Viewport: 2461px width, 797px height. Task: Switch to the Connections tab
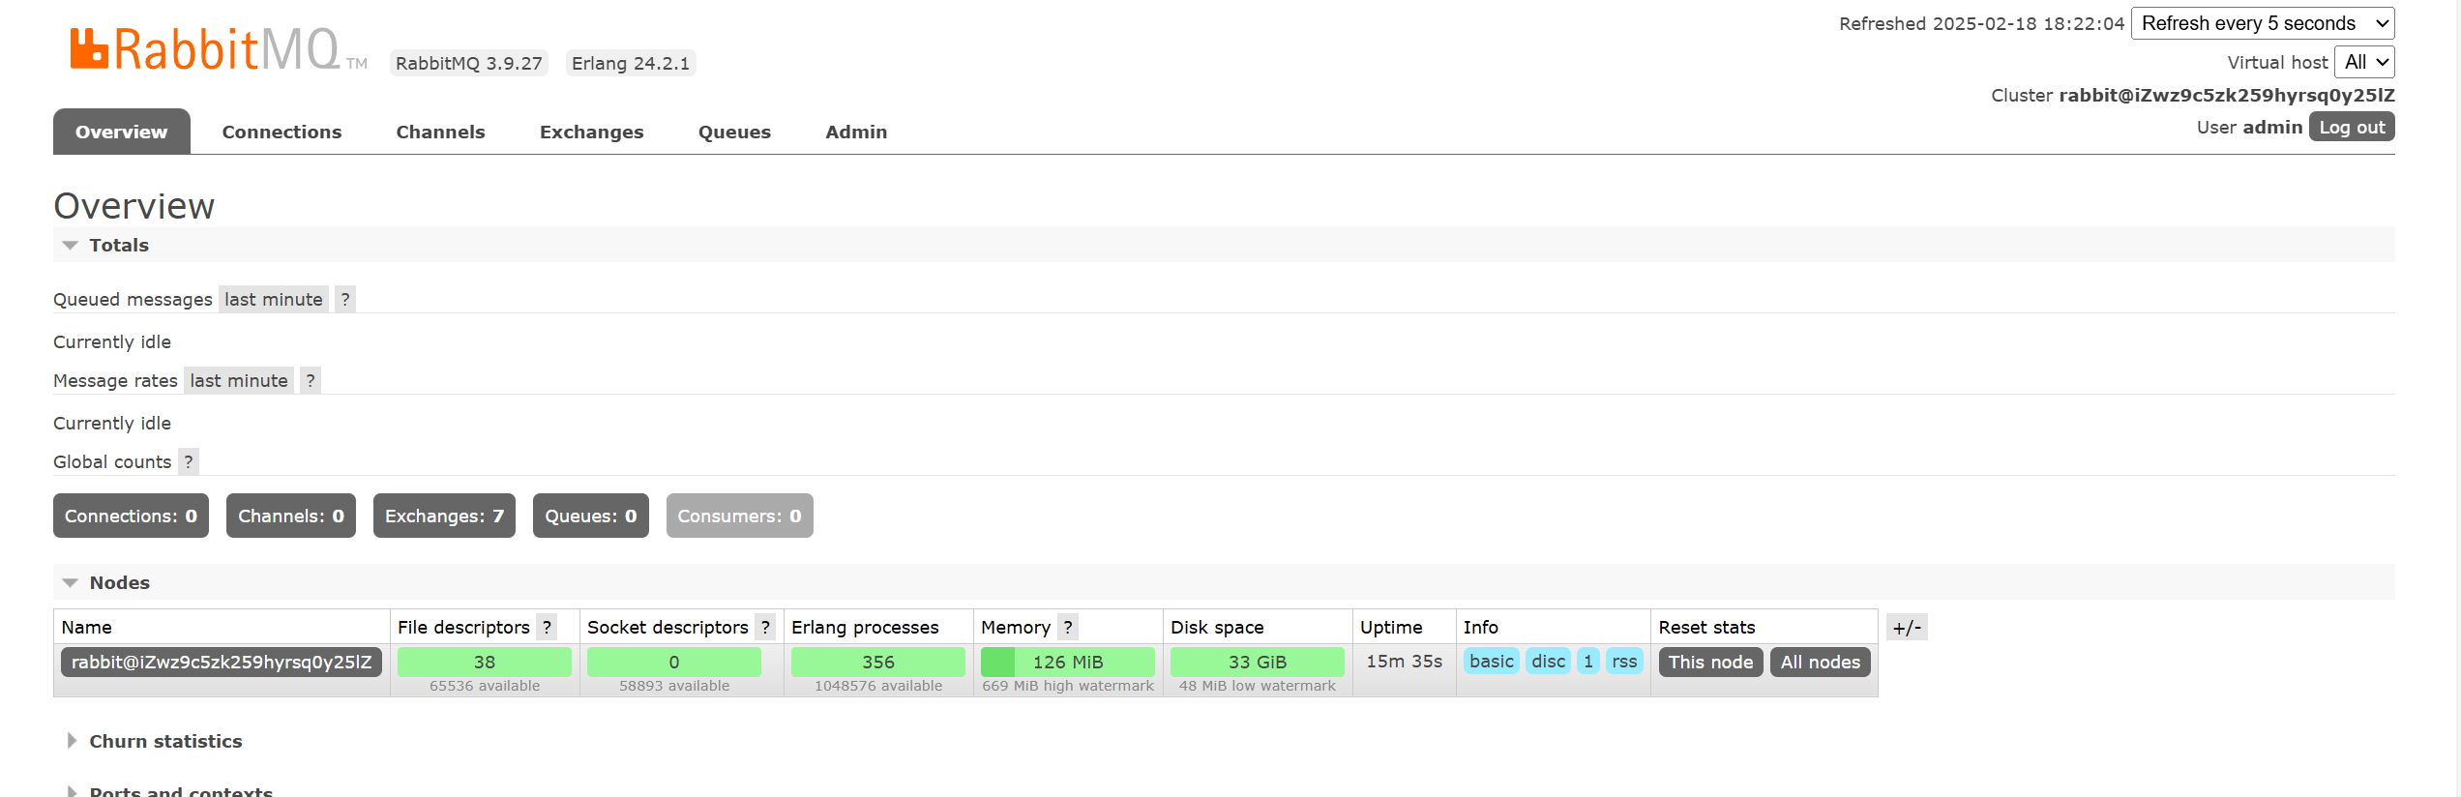tap(282, 132)
